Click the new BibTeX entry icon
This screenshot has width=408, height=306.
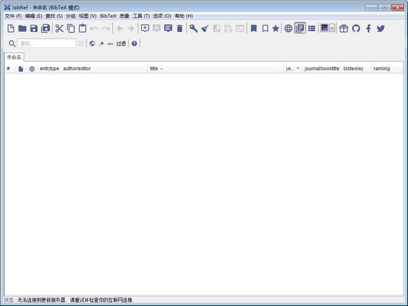pyautogui.click(x=144, y=29)
